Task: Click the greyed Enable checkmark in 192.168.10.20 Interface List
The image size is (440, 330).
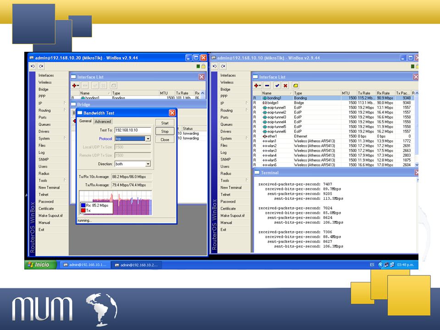Action: click(95, 86)
